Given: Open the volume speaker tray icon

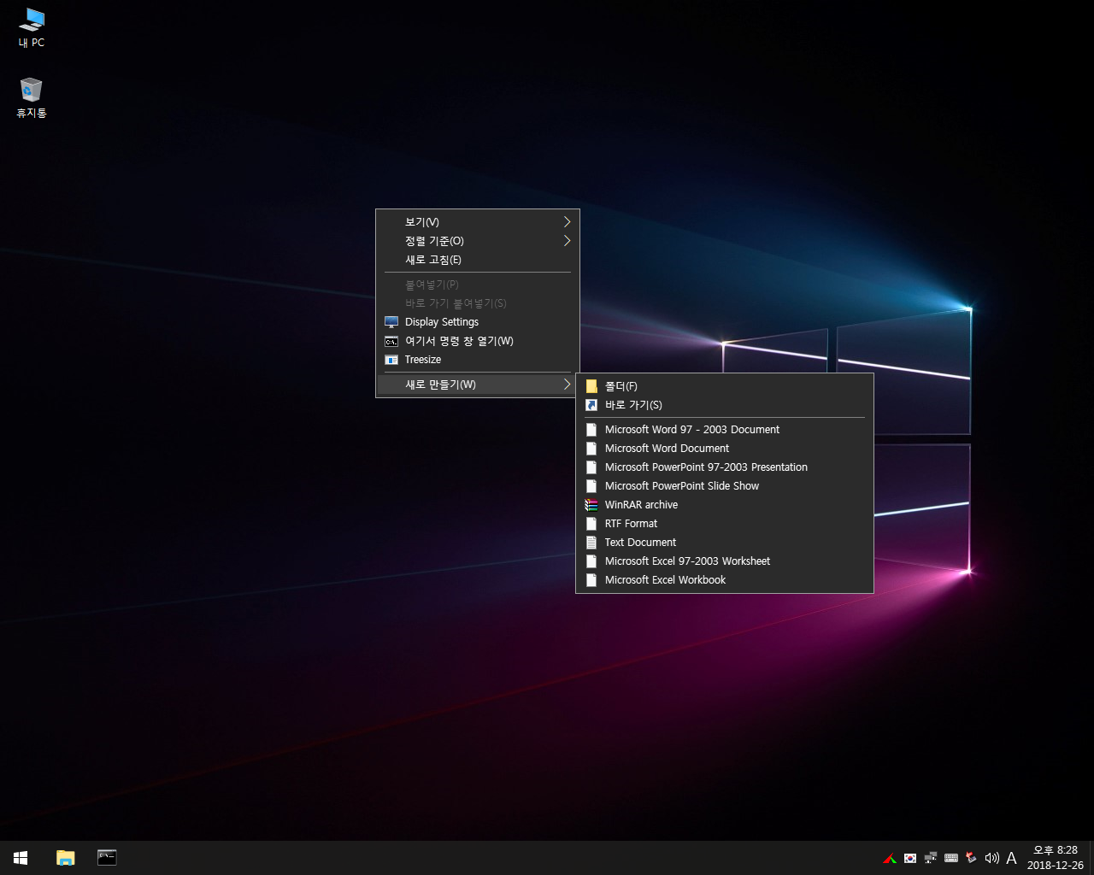Looking at the screenshot, I should tap(991, 858).
